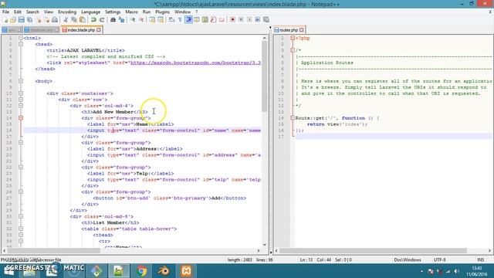Click the Stop Recording macro icon

pos(241,20)
